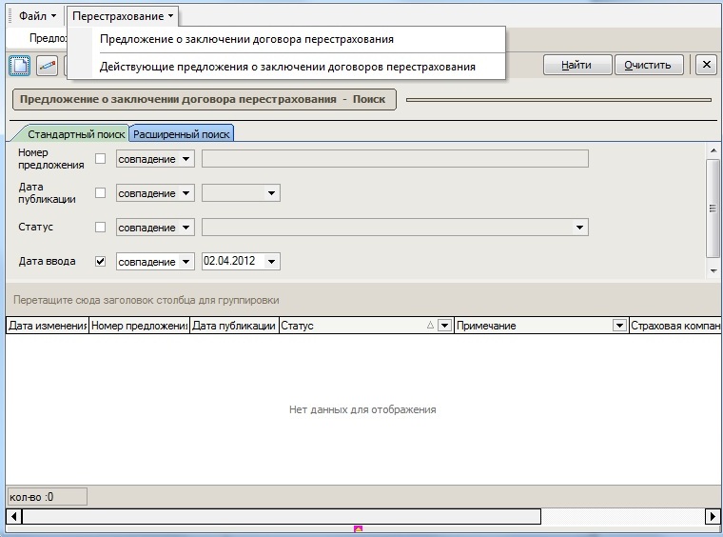The width and height of the screenshot is (723, 537).
Task: Click the Номер предложения text field
Action: (x=395, y=159)
